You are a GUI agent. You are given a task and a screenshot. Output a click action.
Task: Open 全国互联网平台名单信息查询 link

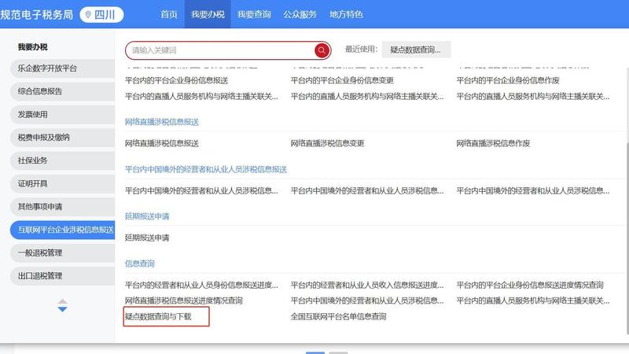click(x=339, y=317)
